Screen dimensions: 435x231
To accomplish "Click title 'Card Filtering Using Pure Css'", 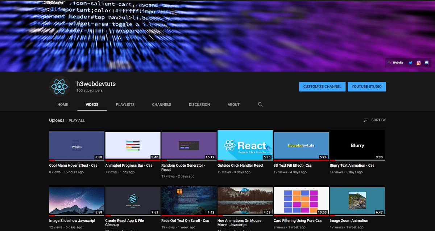I will [x=298, y=221].
